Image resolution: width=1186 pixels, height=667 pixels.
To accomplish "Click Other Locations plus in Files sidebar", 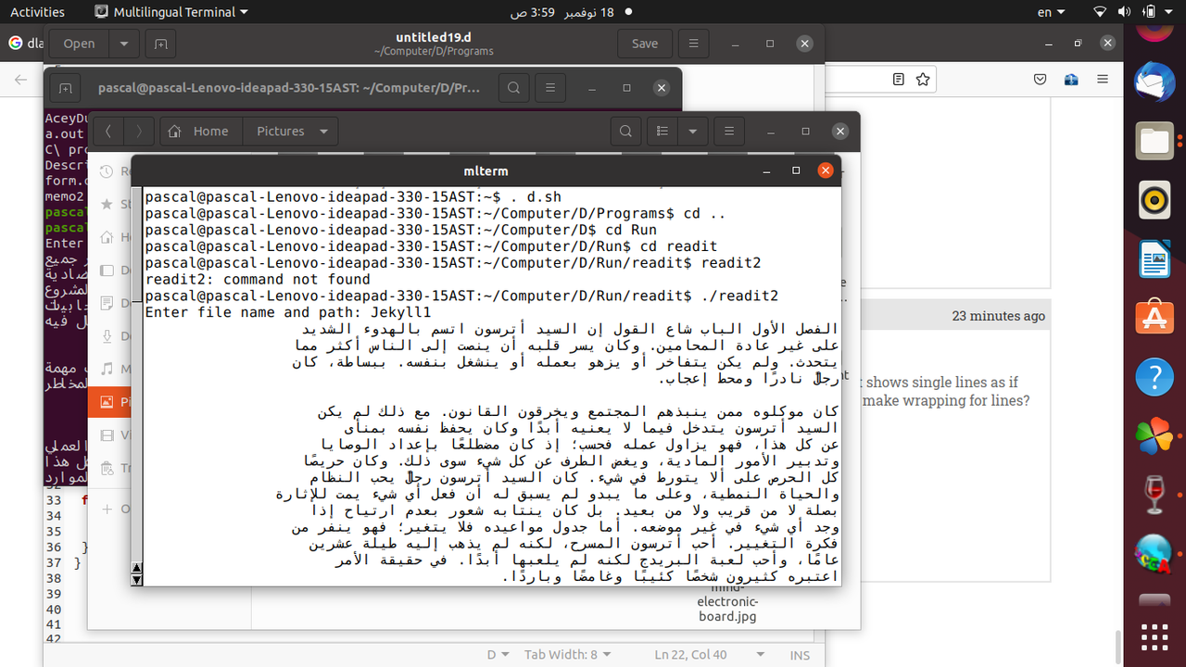I will pos(108,509).
